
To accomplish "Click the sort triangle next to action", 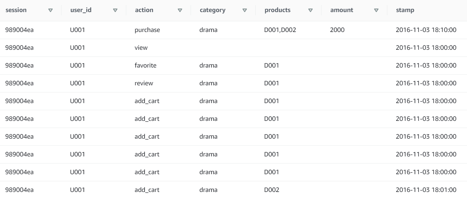I will tap(180, 10).
